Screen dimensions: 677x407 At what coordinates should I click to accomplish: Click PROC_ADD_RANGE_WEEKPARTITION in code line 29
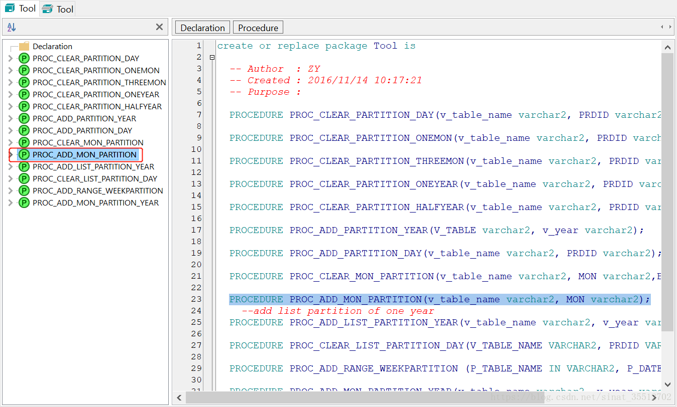[x=374, y=368]
